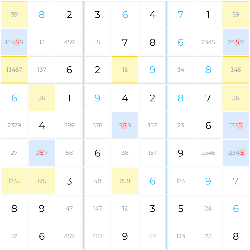250x250 pixels.
Task: Select the cell showing candidates 147
Action: pyautogui.click(x=97, y=209)
